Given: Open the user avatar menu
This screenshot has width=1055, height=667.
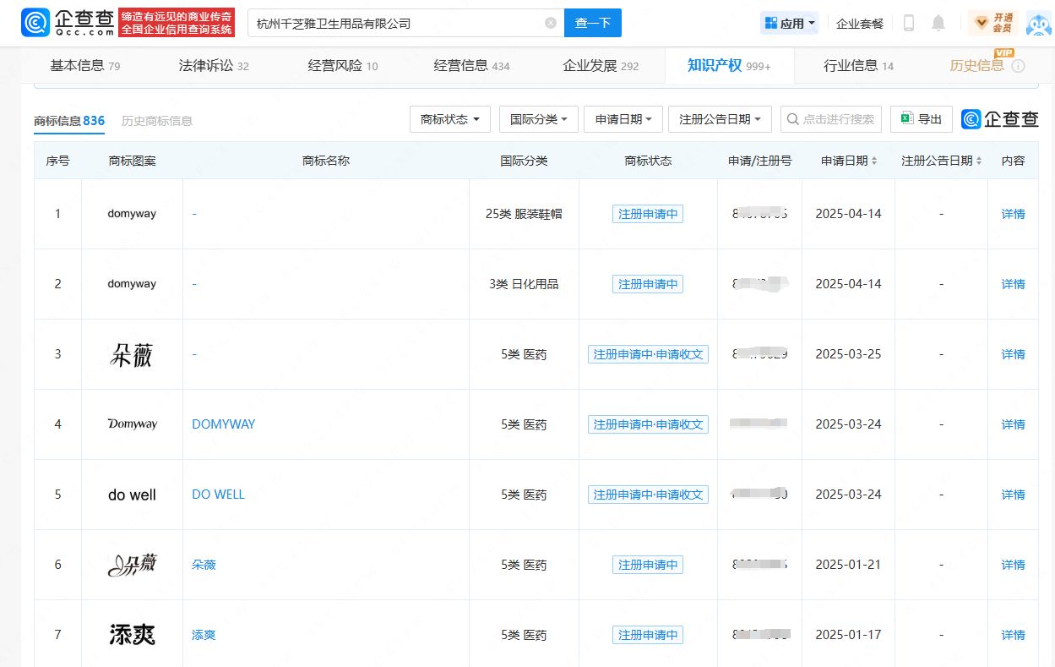Looking at the screenshot, I should pyautogui.click(x=1038, y=23).
